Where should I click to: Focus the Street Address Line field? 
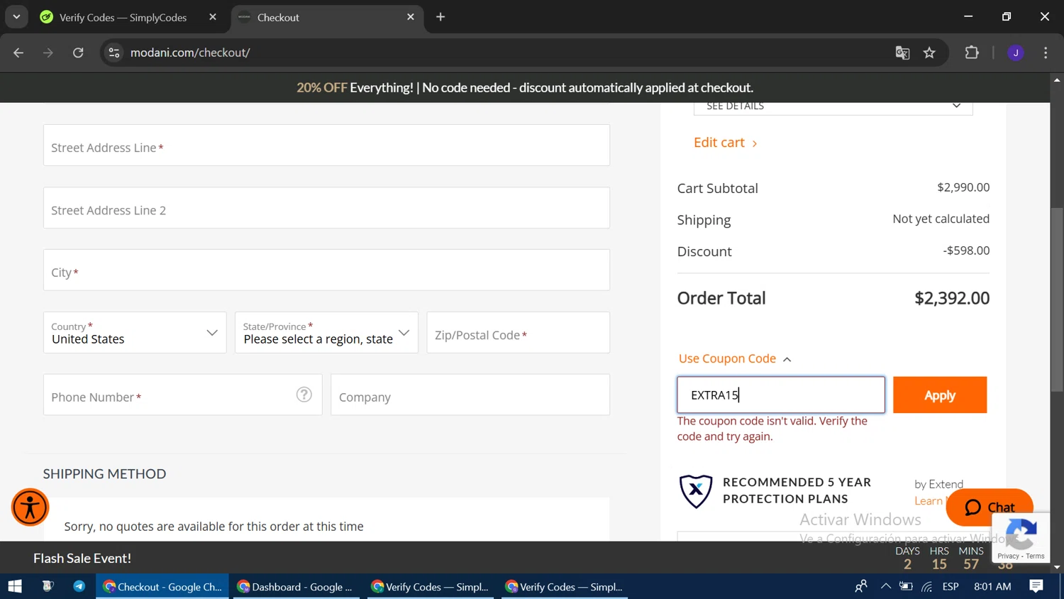pos(326,145)
